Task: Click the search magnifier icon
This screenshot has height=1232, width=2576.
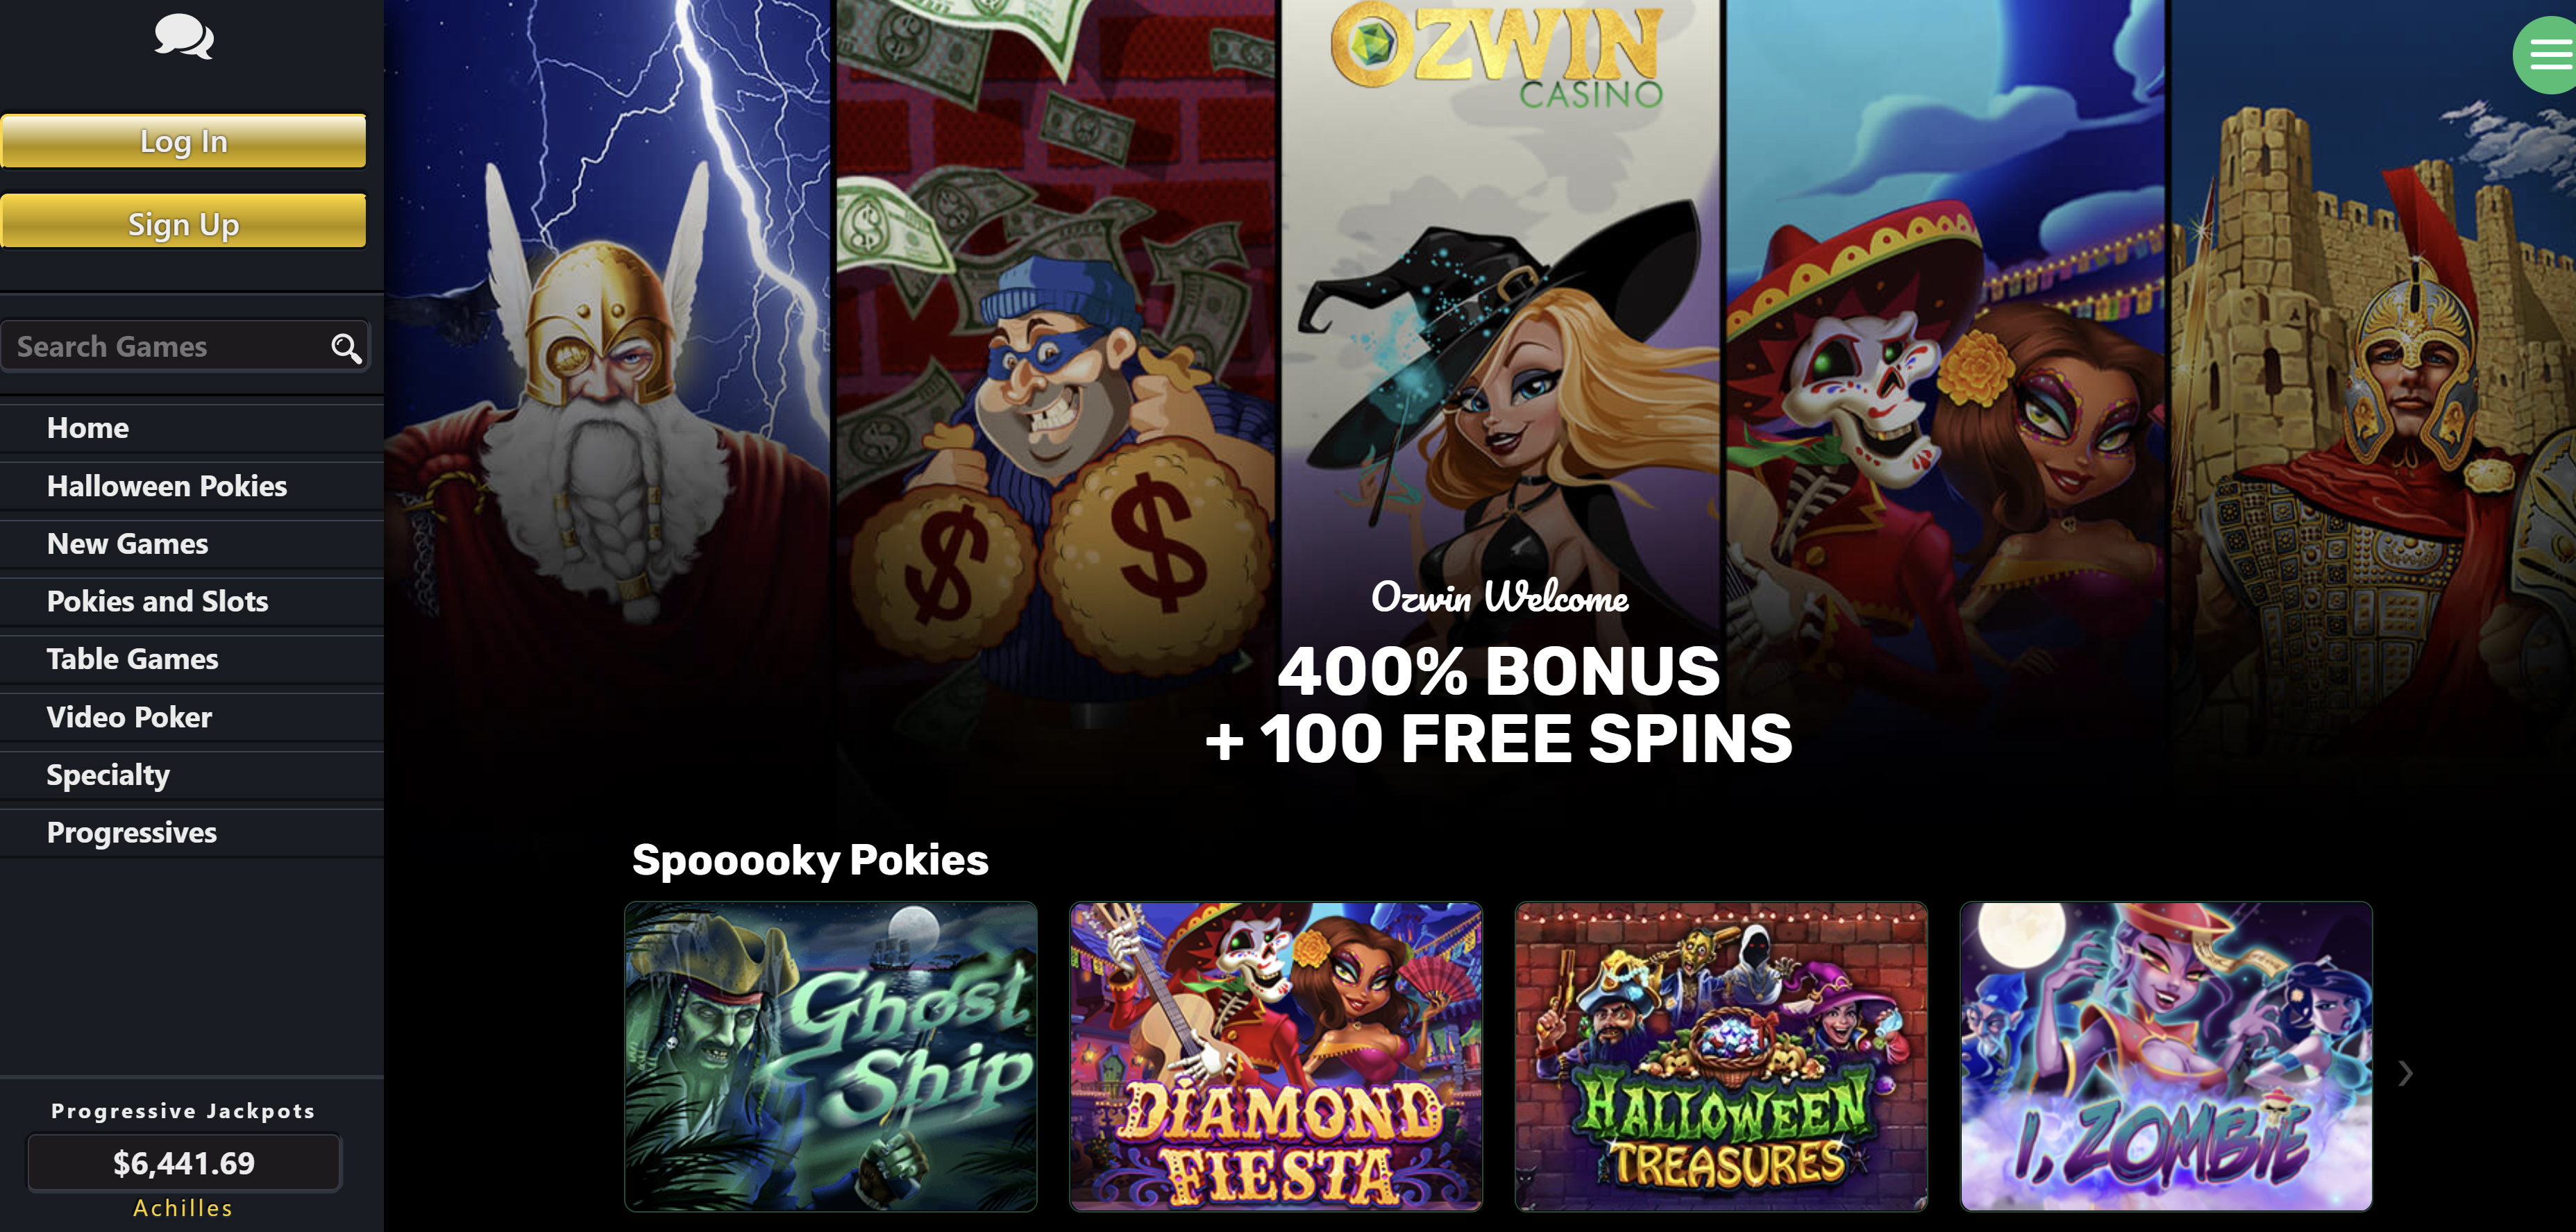Action: [x=346, y=348]
